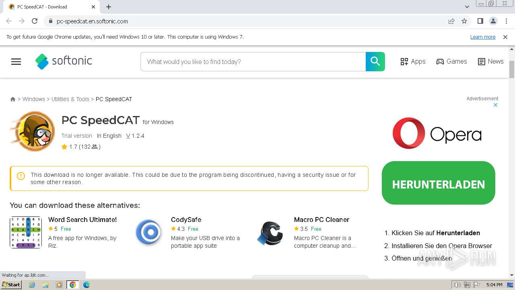Click the Macro PC Cleaner icon
This screenshot has height=290, width=515.
[x=270, y=233]
